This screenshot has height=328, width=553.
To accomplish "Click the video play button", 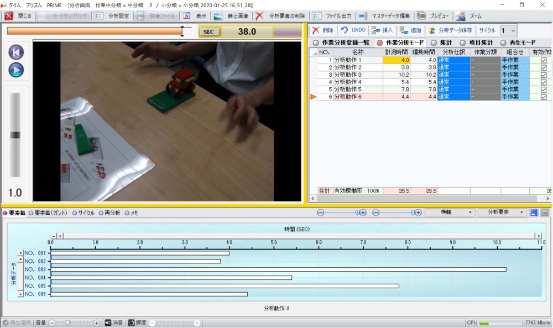I will point(17,70).
